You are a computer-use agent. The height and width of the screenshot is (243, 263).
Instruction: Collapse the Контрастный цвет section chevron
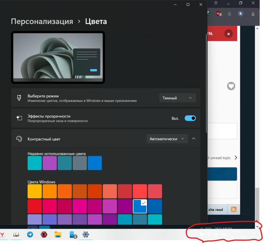point(193,138)
